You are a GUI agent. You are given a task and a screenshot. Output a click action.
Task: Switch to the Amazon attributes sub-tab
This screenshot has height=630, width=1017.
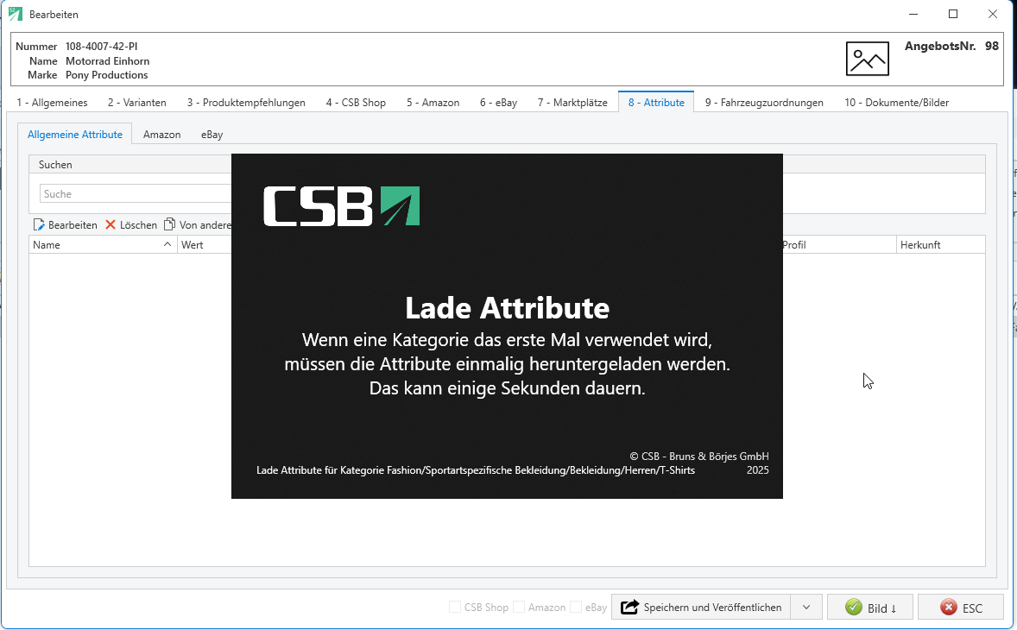point(162,135)
